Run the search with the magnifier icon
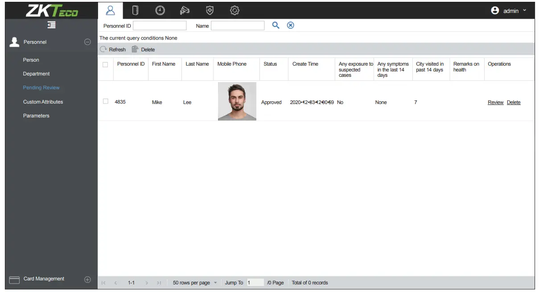The height and width of the screenshot is (292, 539). coord(276,25)
